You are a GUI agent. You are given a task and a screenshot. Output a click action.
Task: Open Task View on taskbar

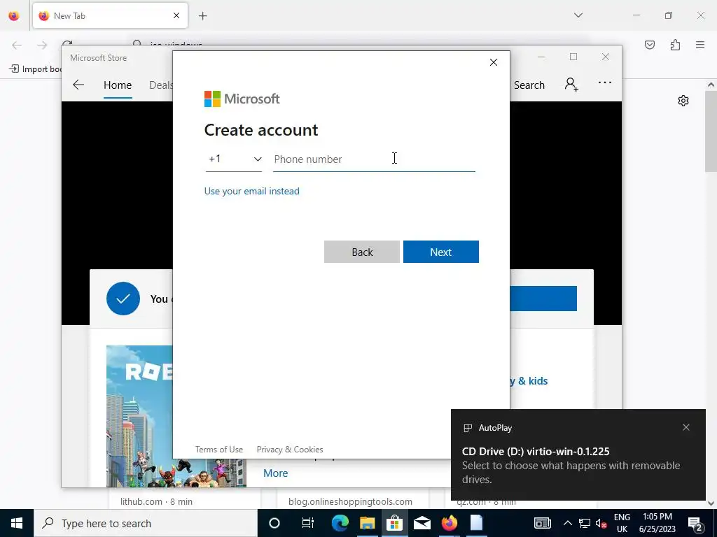[308, 523]
